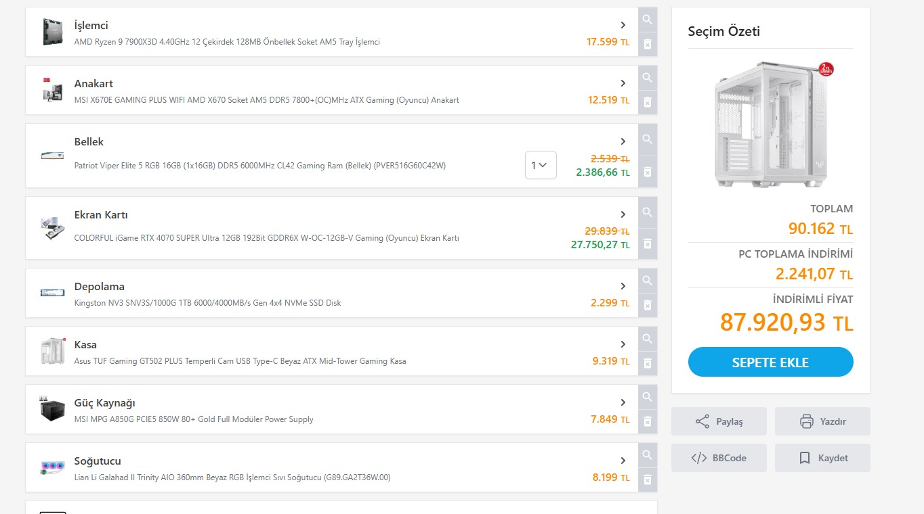
Task: Search for a different Depolama product
Action: coord(648,281)
